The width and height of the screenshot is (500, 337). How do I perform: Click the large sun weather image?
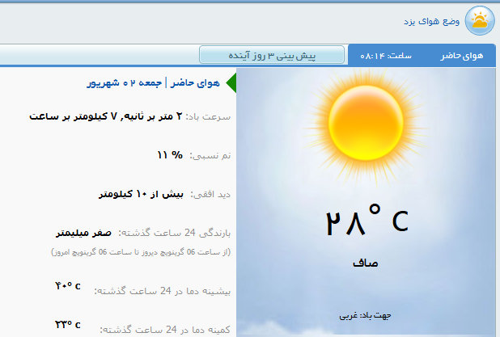366,124
